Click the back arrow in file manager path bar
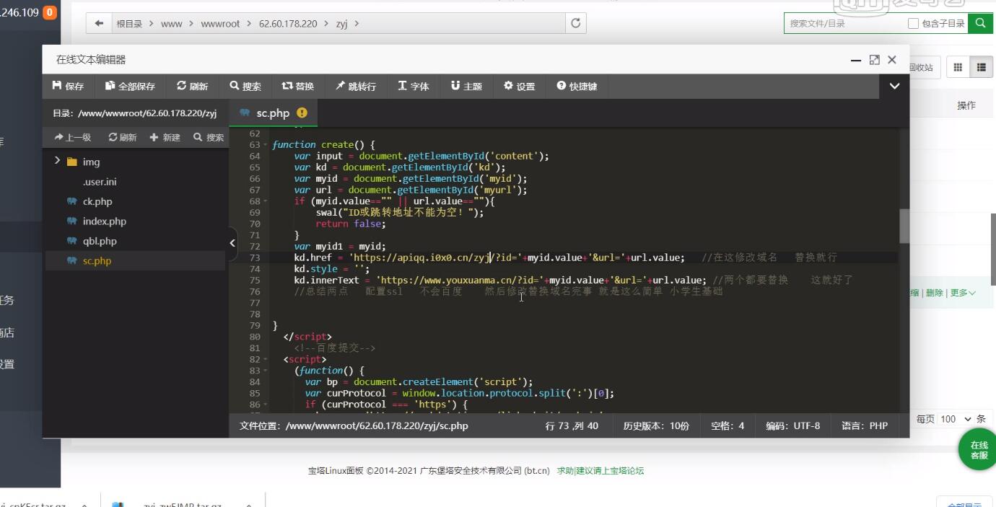The height and width of the screenshot is (507, 996). 99,23
